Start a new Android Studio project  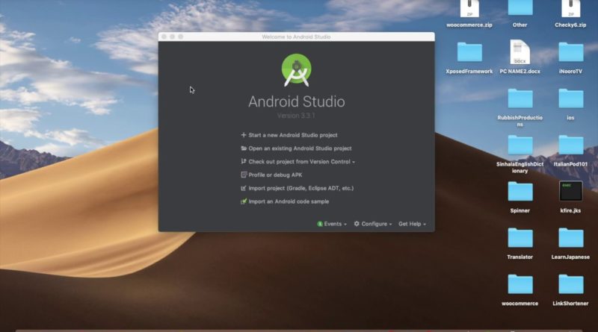pos(289,135)
